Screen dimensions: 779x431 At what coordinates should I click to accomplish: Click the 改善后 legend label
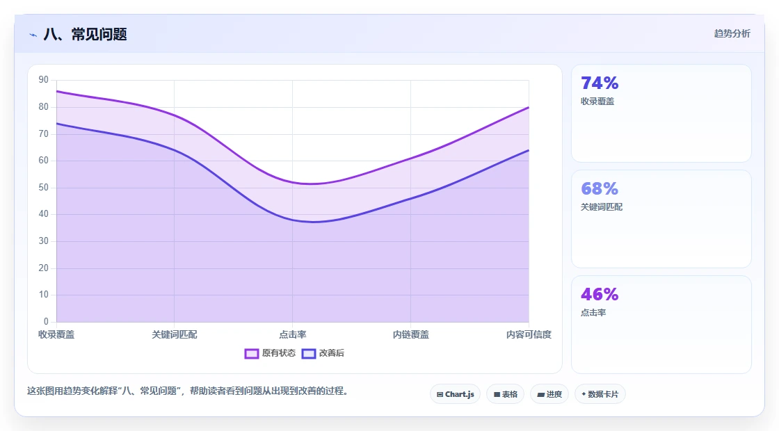pyautogui.click(x=331, y=353)
